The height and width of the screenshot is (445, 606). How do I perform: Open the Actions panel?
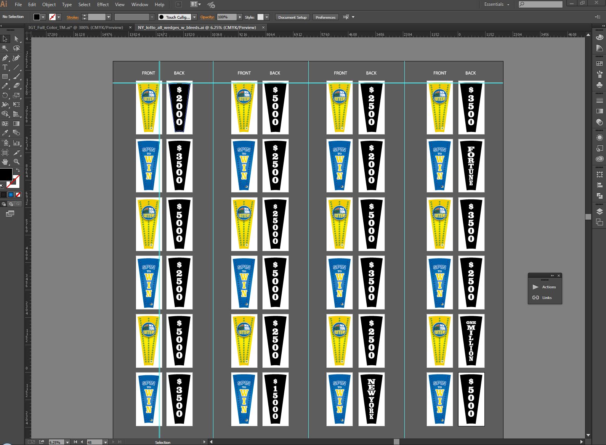tap(545, 287)
